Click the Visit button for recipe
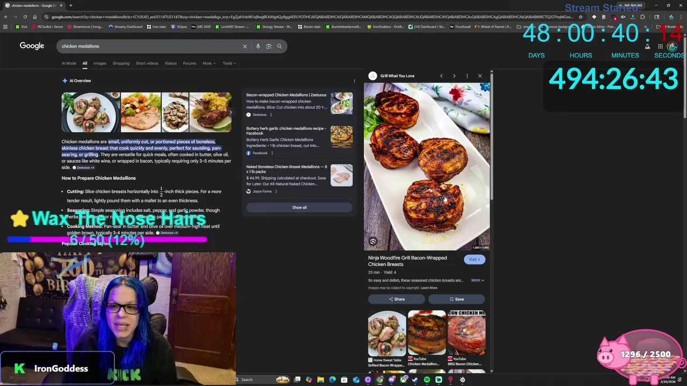Screen dimensions: 687x386 tap(474, 259)
